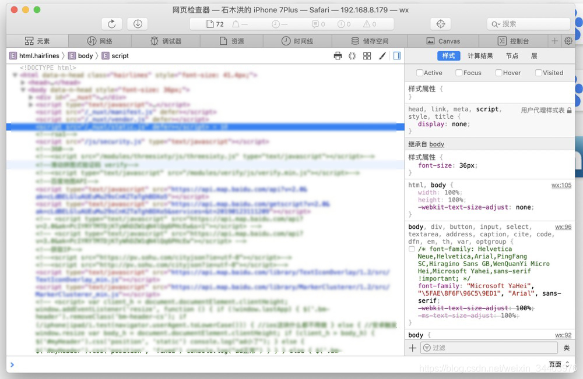This screenshot has height=379, width=583.
Task: Click the display none value
Action: click(x=459, y=124)
